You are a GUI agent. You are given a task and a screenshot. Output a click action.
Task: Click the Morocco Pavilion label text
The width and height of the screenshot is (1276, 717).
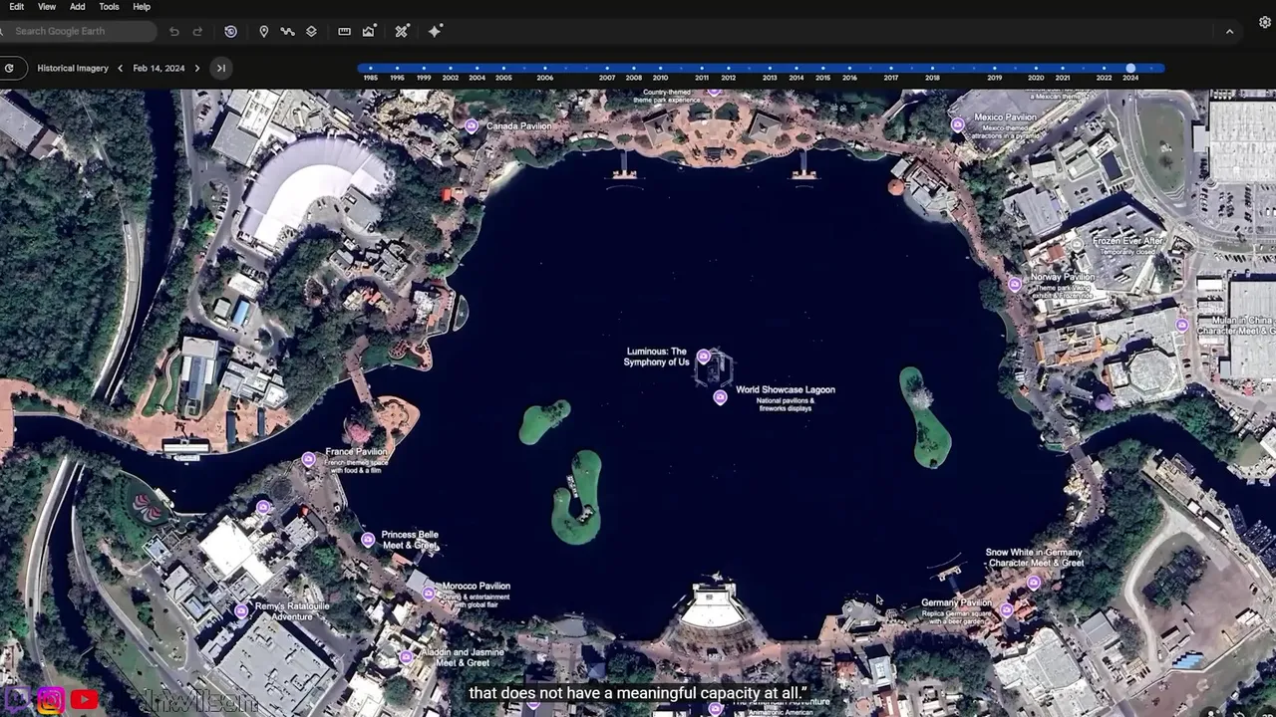pyautogui.click(x=477, y=587)
